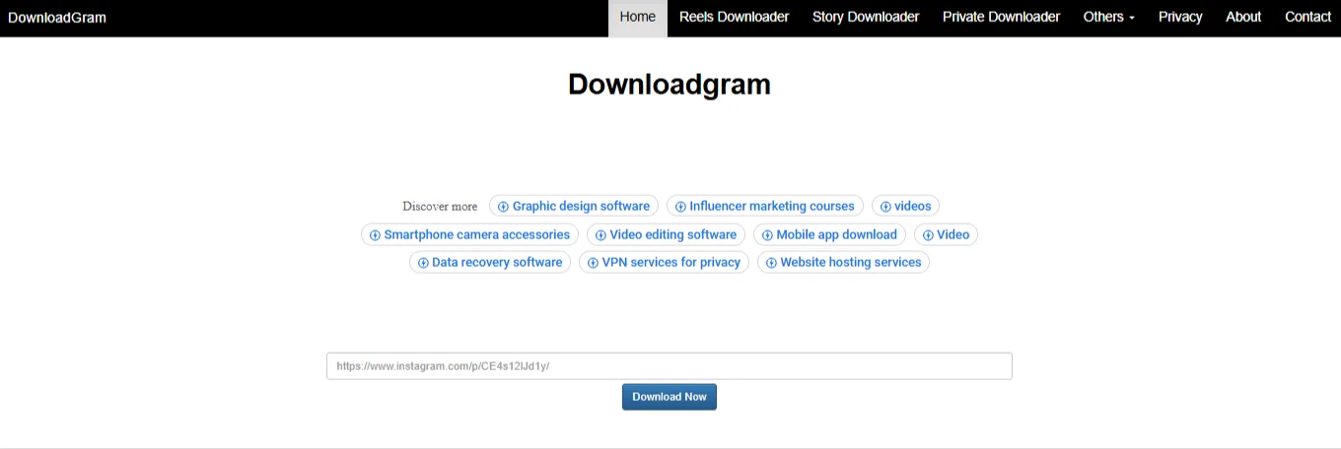This screenshot has width=1341, height=449.
Task: Expand the Others dropdown menu
Action: point(1109,17)
